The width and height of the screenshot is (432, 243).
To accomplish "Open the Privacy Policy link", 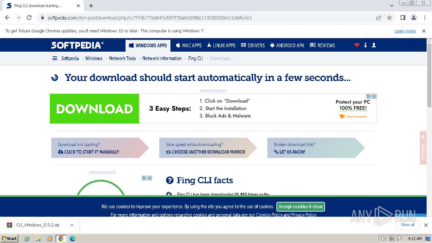I will [304, 215].
